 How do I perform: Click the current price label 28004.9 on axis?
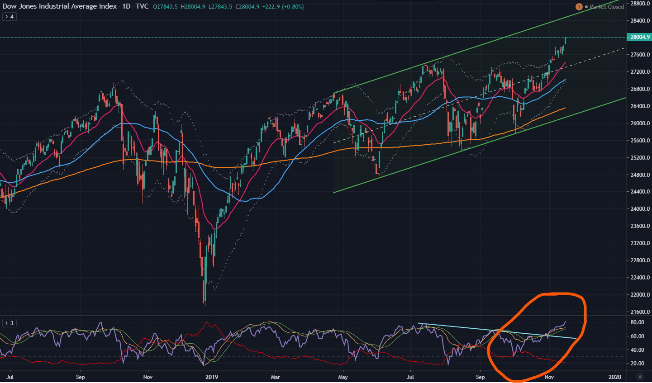(x=639, y=37)
